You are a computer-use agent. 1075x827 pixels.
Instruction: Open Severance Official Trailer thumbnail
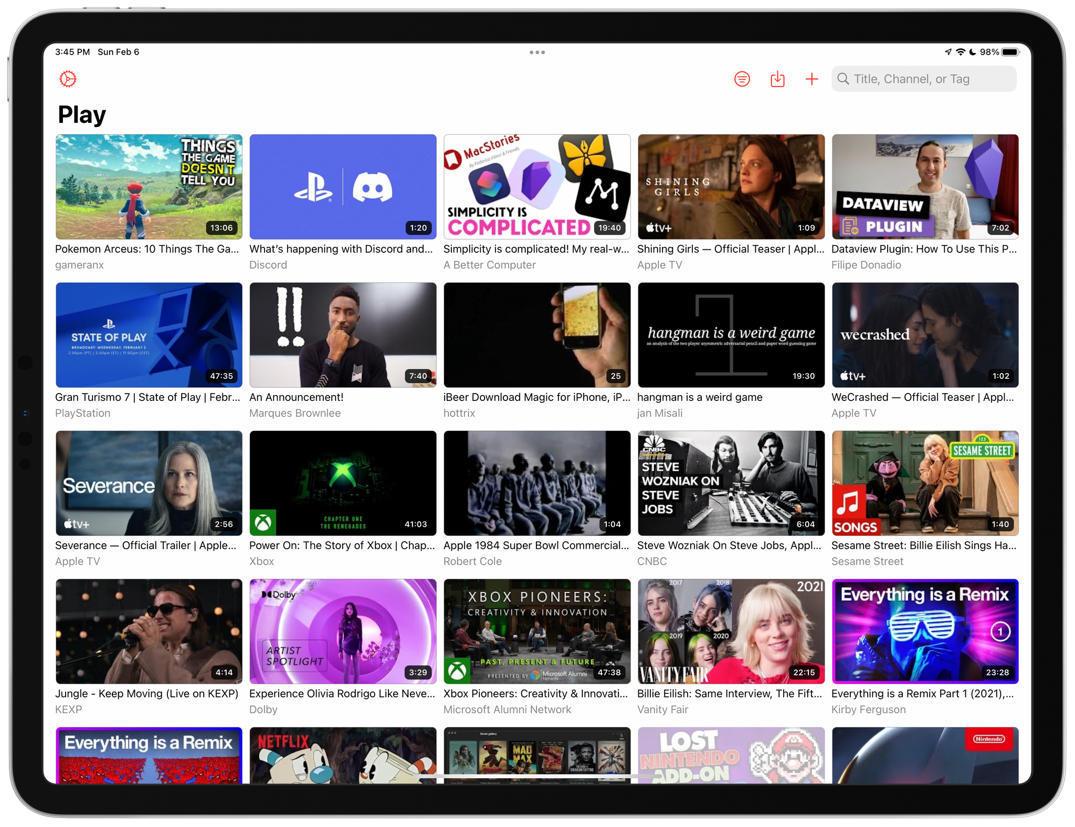pyautogui.click(x=149, y=483)
